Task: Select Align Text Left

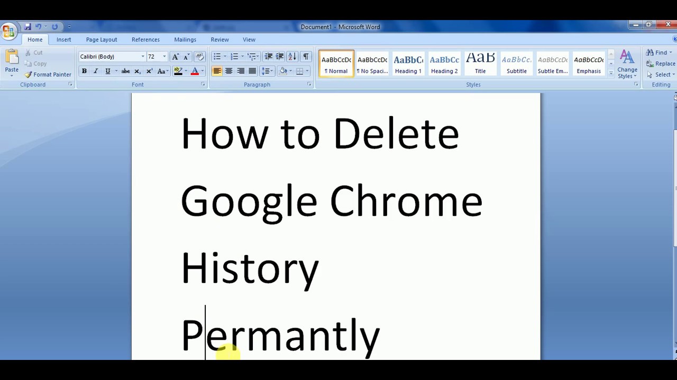Action: [217, 71]
